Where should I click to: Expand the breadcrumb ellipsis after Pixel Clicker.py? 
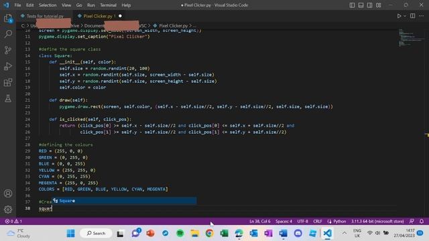[194, 25]
